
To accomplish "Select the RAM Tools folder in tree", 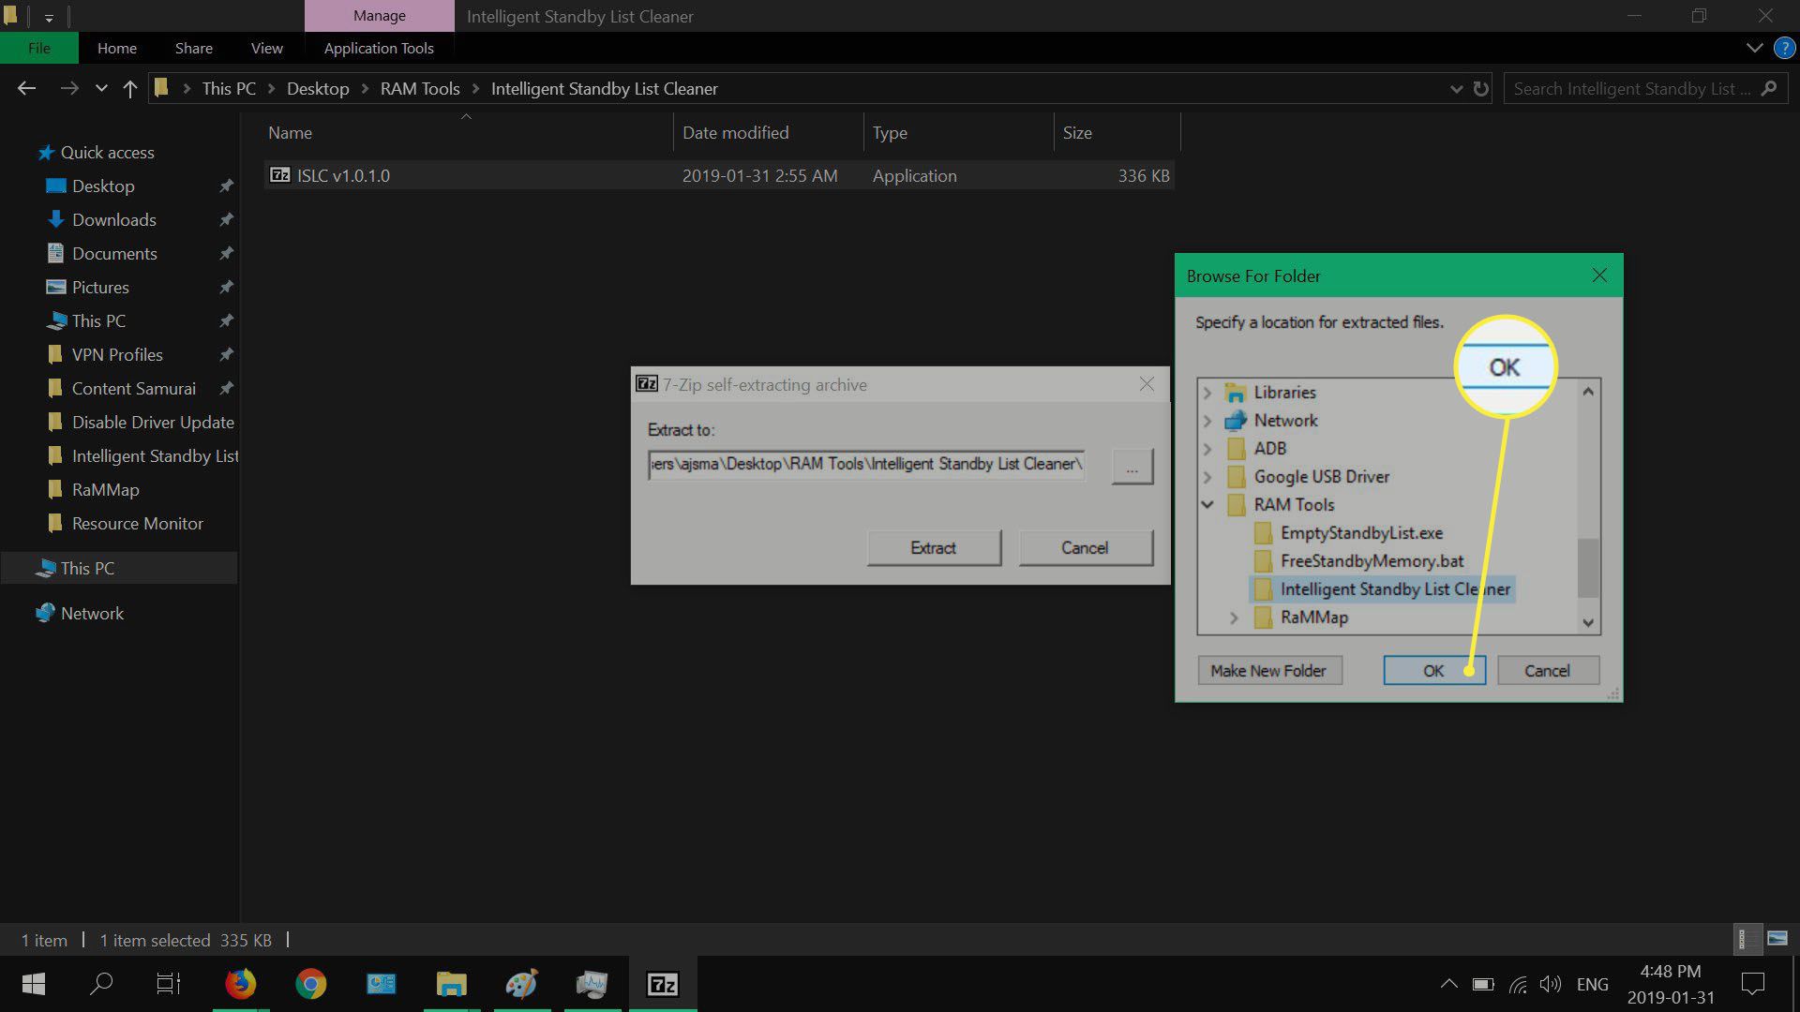I will (x=1294, y=505).
